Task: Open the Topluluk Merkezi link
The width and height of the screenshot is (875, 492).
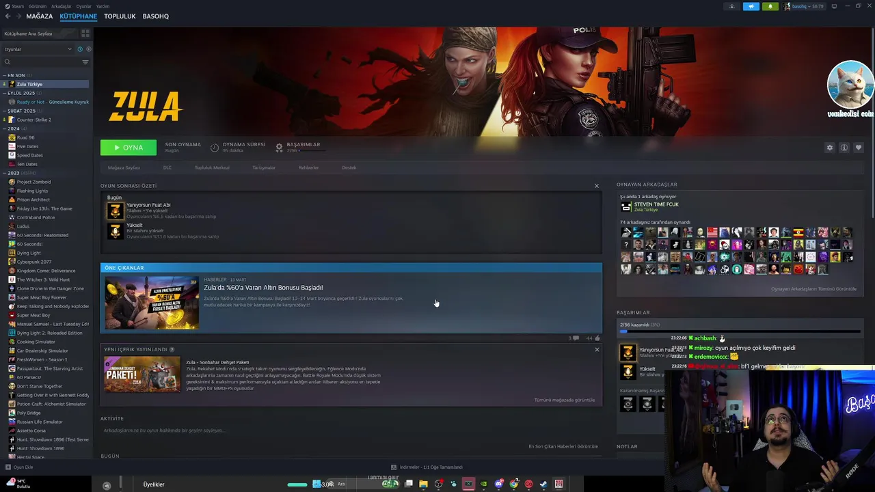Action: 212,167
